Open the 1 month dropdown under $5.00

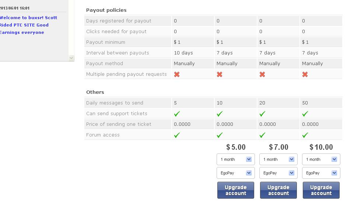[x=236, y=159]
